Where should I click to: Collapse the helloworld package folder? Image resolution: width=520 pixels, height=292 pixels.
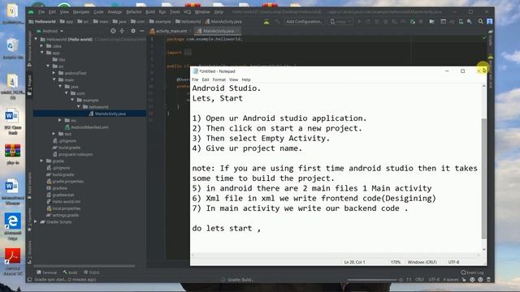[x=79, y=107]
